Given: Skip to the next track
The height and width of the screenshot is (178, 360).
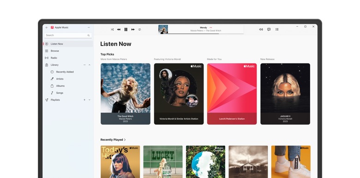Looking at the screenshot, I should (133, 29).
